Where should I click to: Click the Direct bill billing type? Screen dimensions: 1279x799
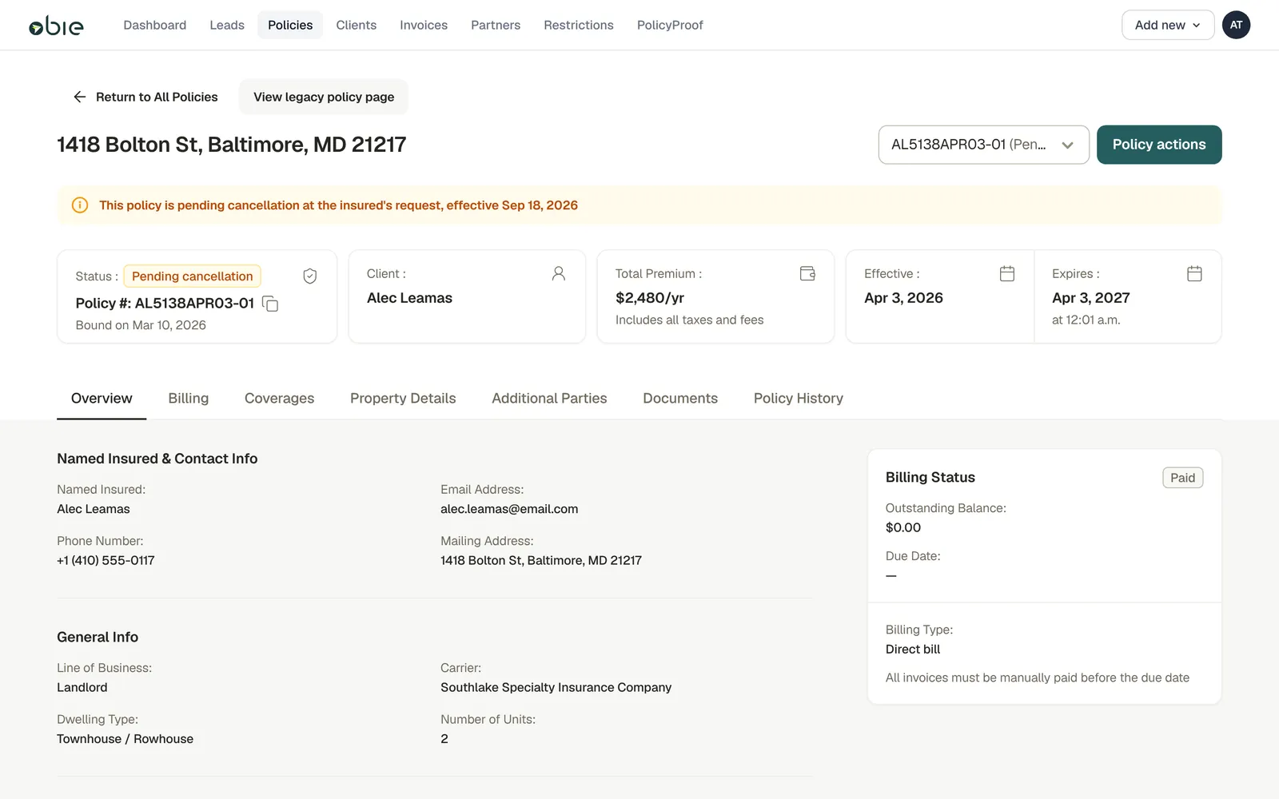coord(913,650)
